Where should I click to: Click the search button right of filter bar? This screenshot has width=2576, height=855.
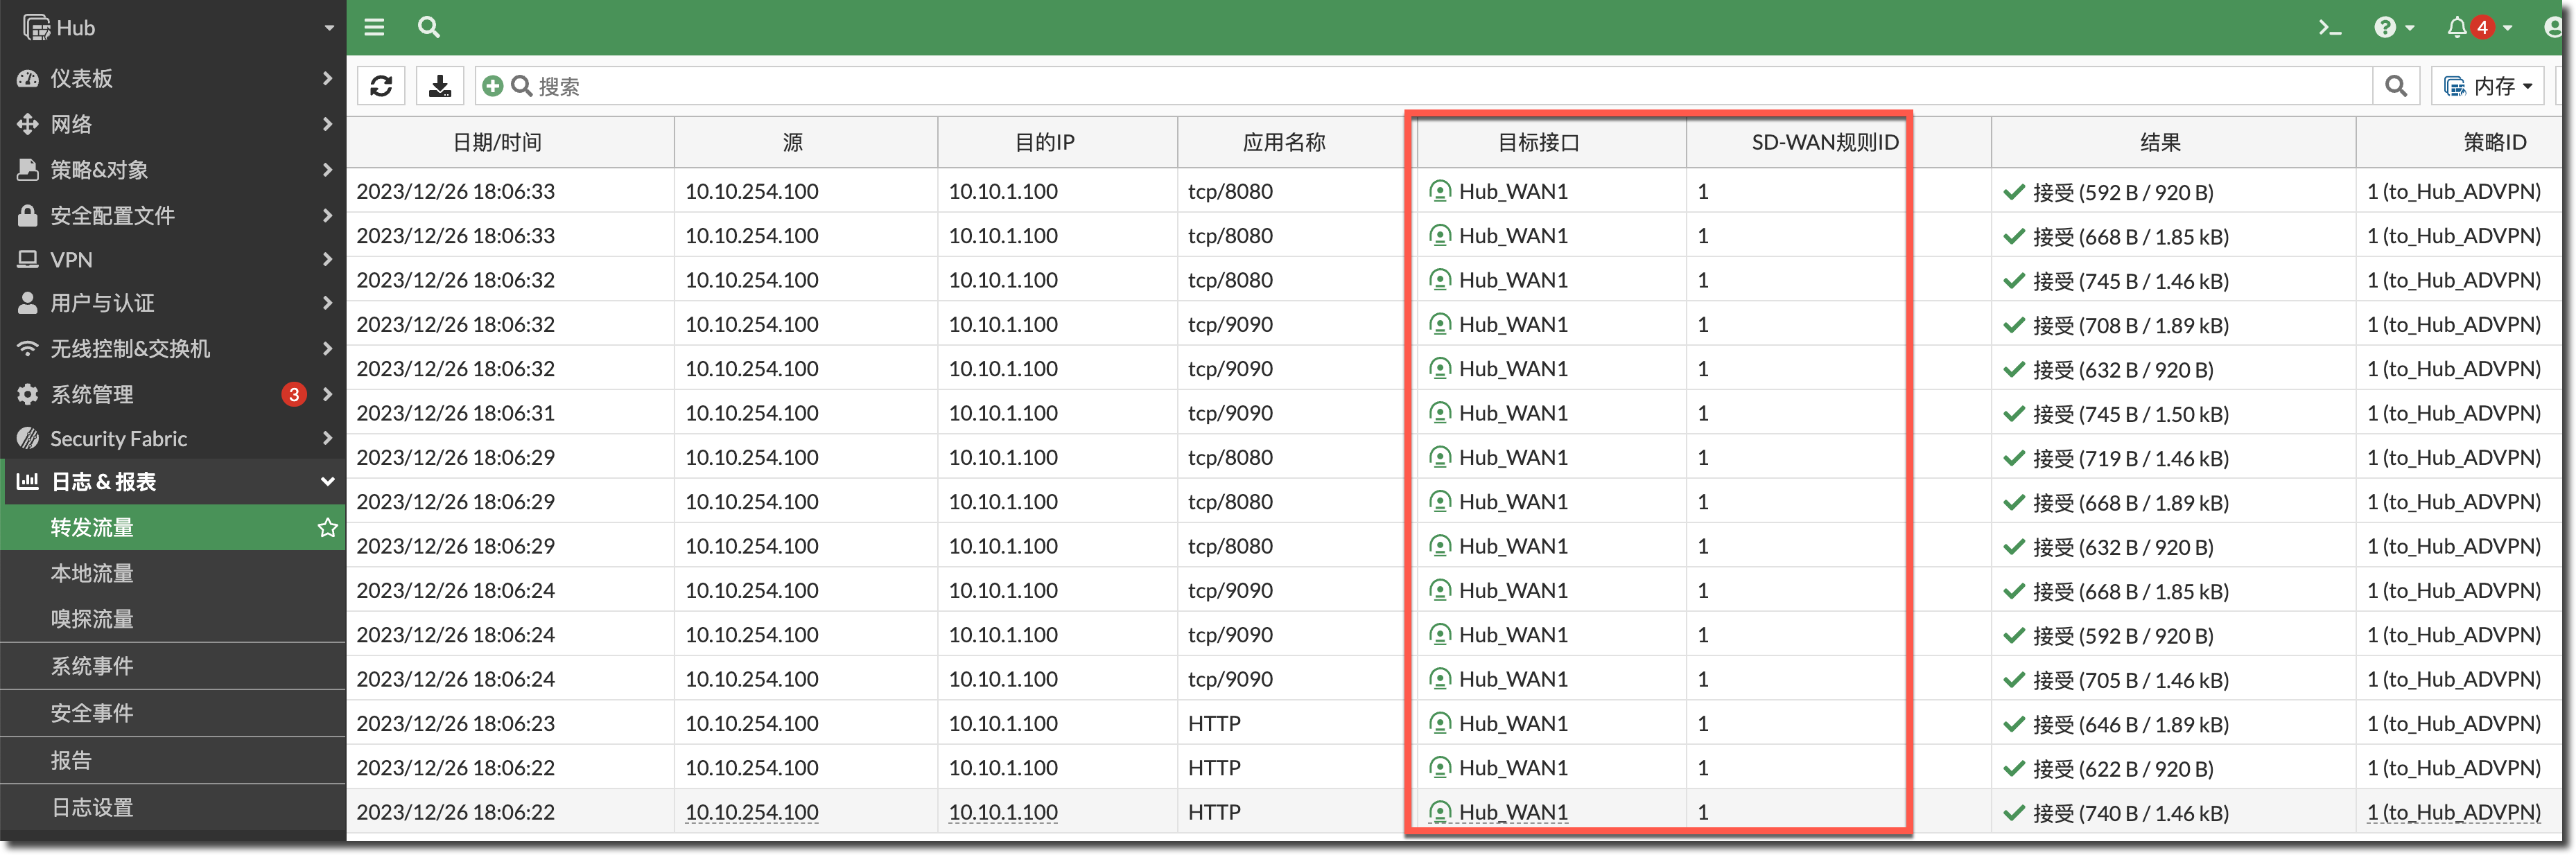click(2395, 86)
